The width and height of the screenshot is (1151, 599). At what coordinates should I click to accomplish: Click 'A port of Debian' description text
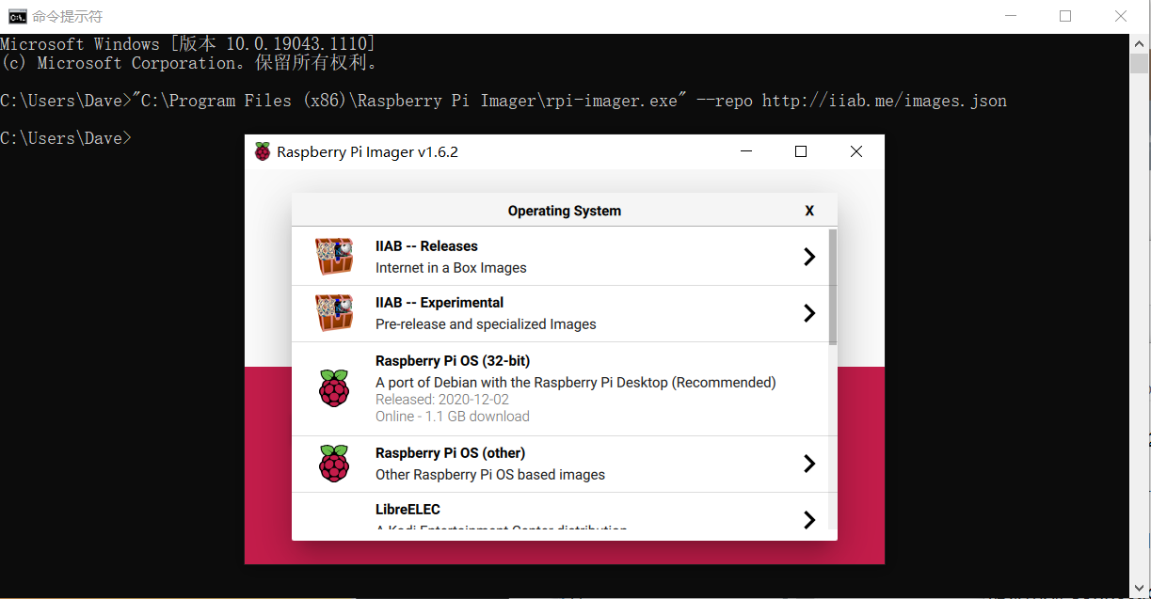point(576,383)
